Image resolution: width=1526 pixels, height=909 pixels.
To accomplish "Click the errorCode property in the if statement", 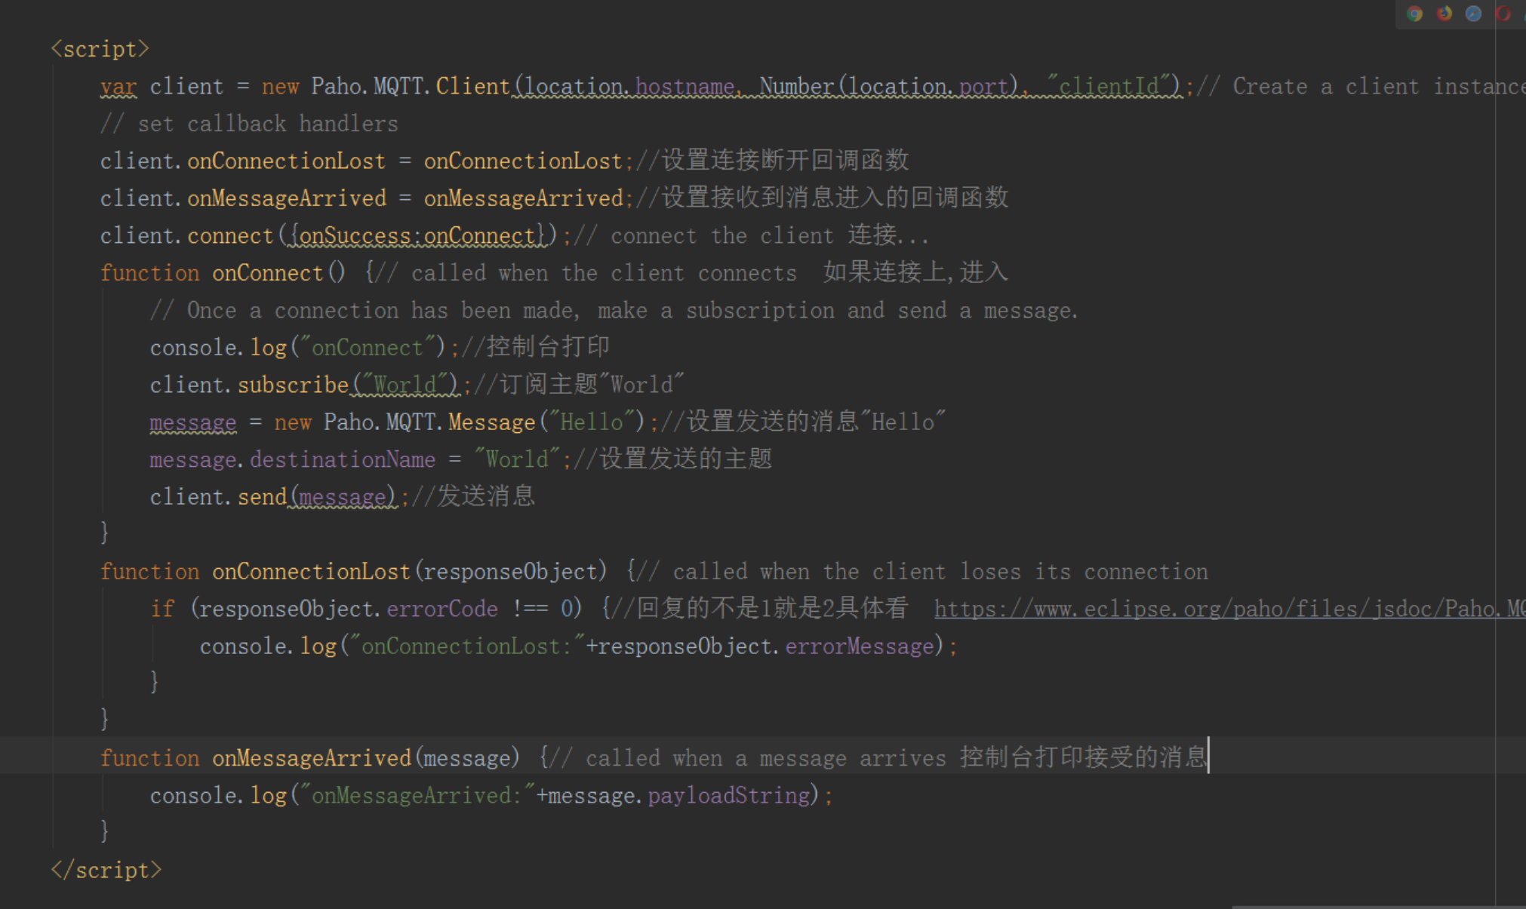I will pyautogui.click(x=442, y=609).
